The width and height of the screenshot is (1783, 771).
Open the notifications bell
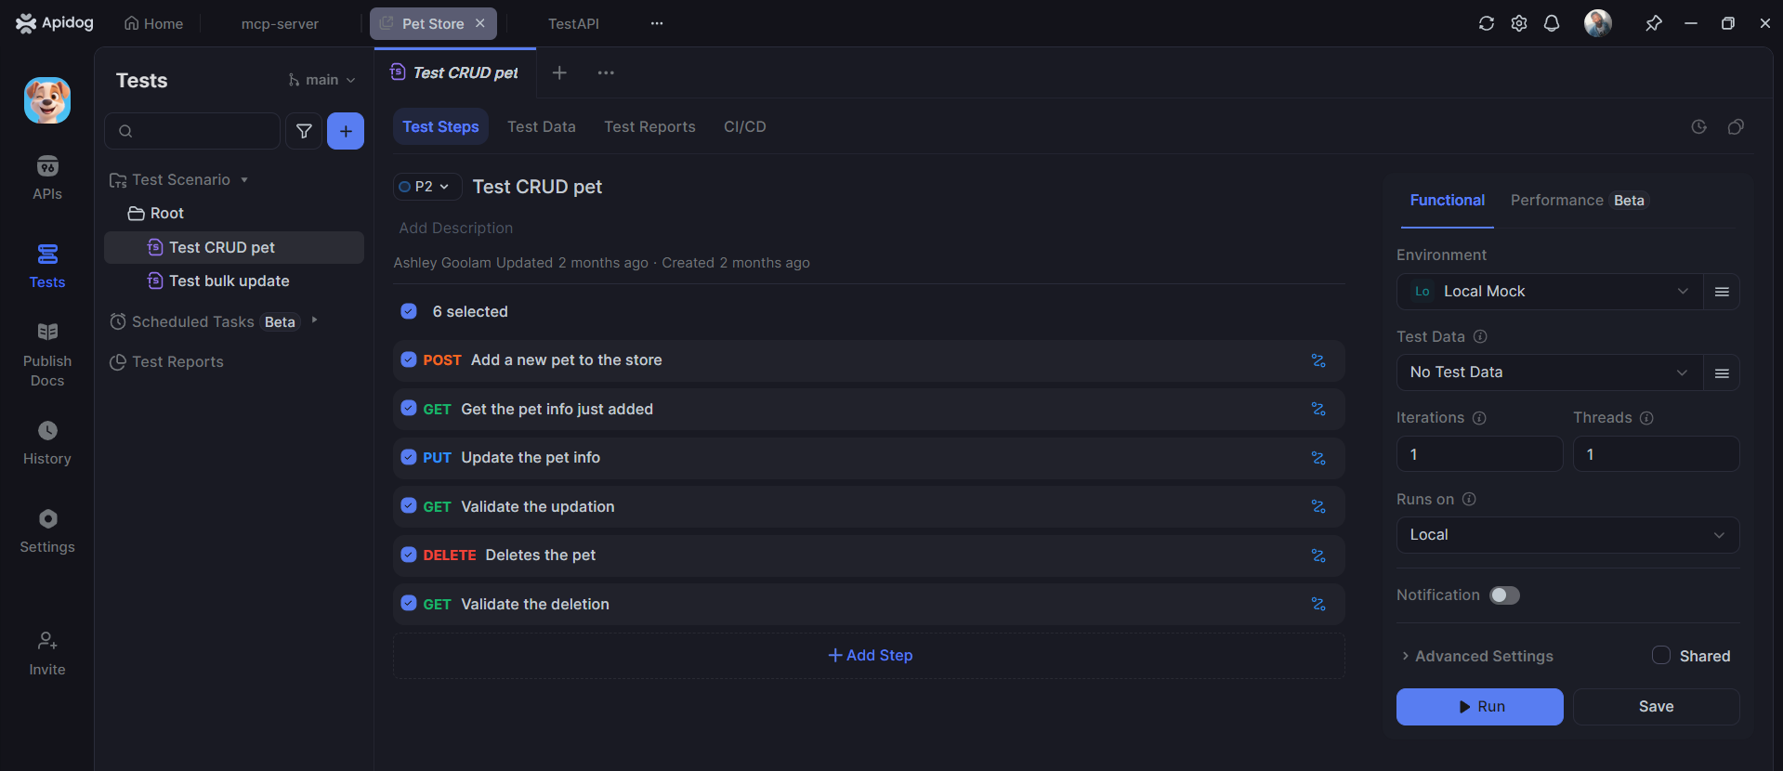1552,23
